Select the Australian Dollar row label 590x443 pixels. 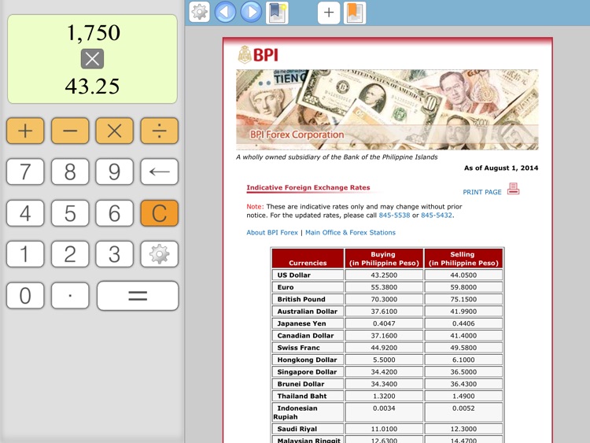coord(307,312)
